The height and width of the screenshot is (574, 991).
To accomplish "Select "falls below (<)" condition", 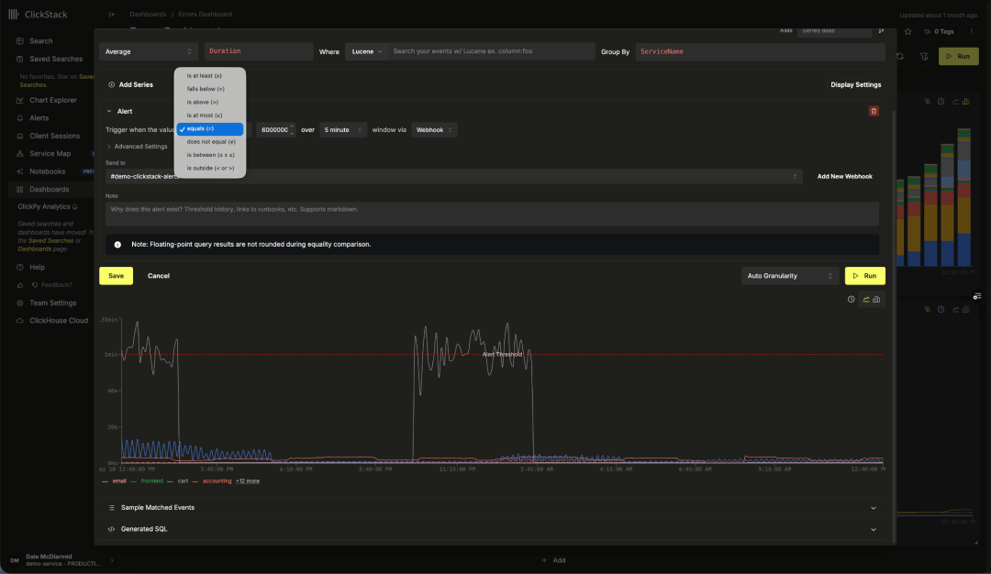I will point(210,89).
